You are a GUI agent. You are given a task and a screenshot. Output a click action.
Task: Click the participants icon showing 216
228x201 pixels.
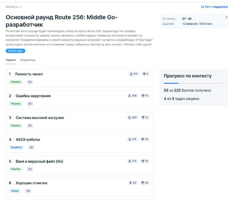pyautogui.click(x=130, y=139)
